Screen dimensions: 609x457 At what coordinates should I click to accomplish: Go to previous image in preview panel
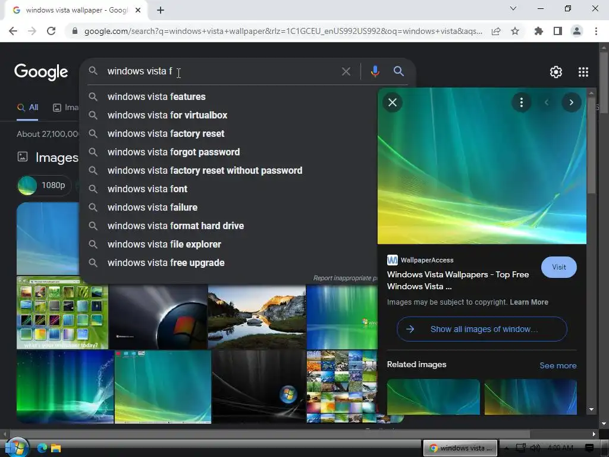pyautogui.click(x=547, y=102)
